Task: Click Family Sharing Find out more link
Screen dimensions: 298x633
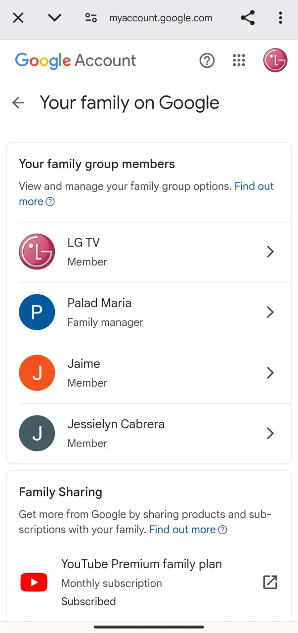Action: point(188,530)
